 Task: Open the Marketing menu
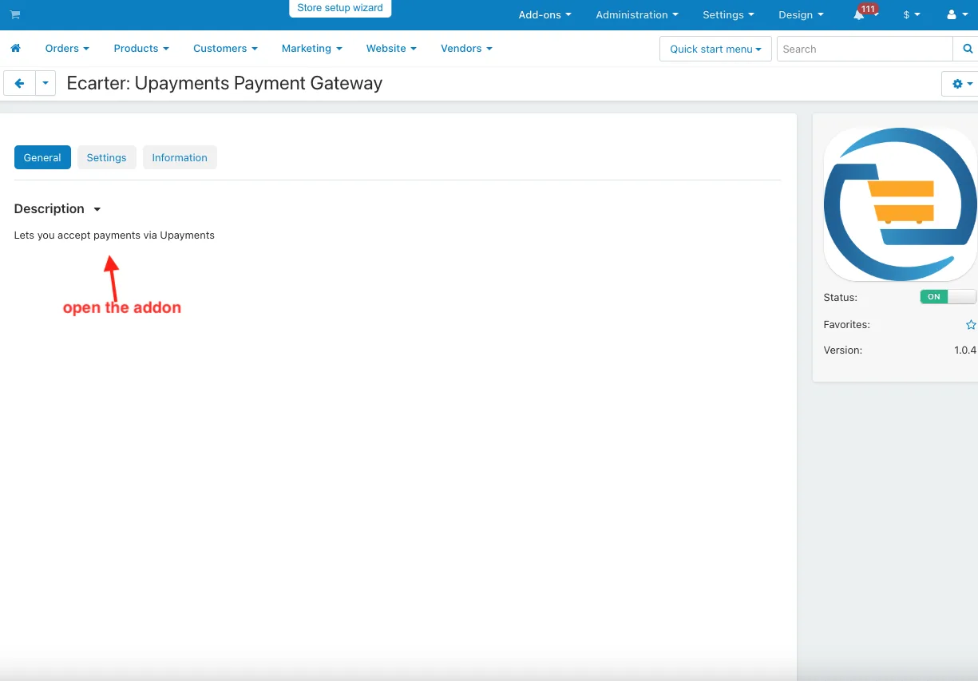[311, 48]
